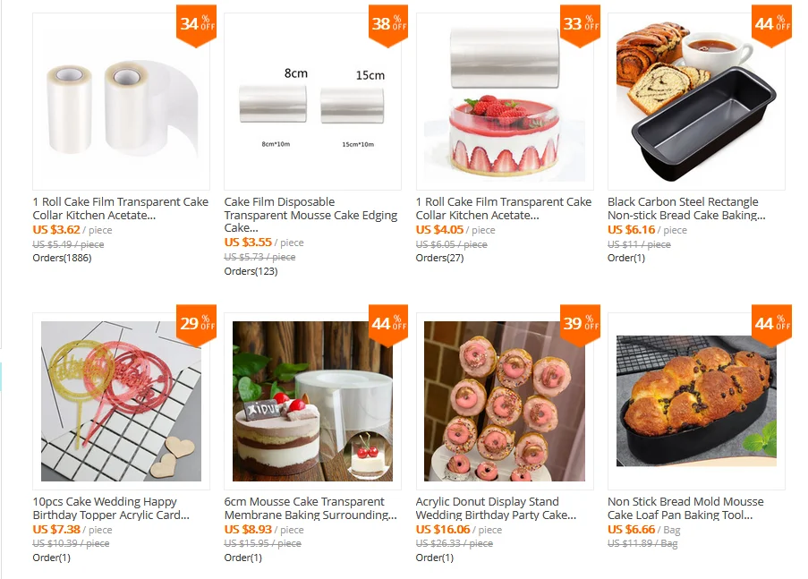Open 6cm Mousse Cake Transparent Membrane link
The width and height of the screenshot is (808, 579).
tap(310, 508)
